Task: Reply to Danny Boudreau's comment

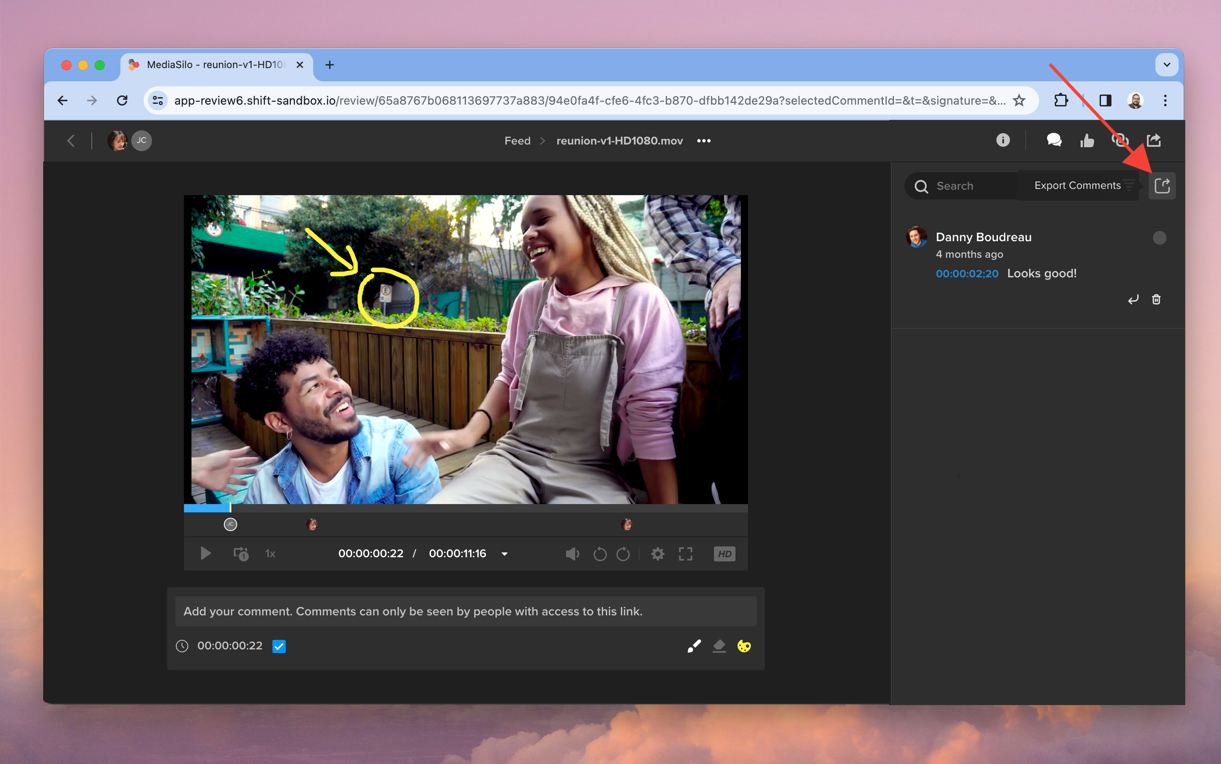Action: pyautogui.click(x=1133, y=300)
